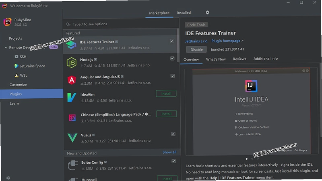
Task: Click the Code Tools category tag
Action: click(x=196, y=25)
